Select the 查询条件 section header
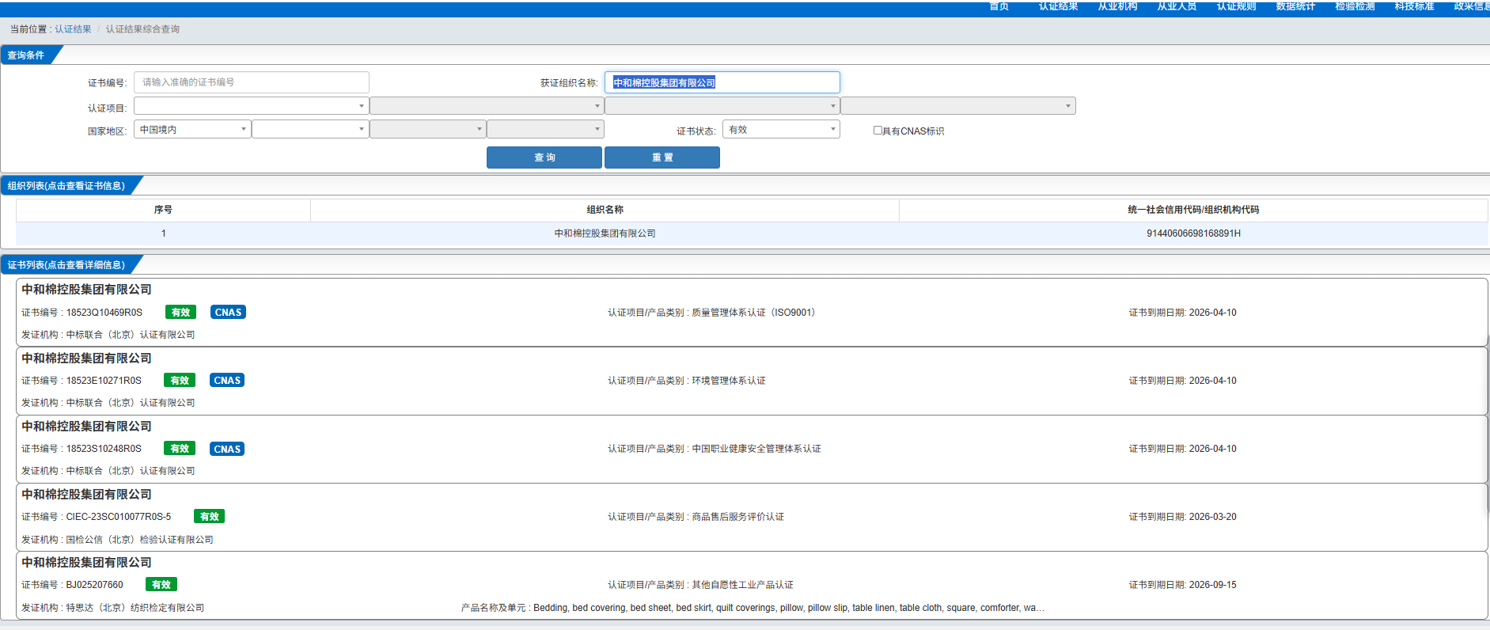 point(26,55)
